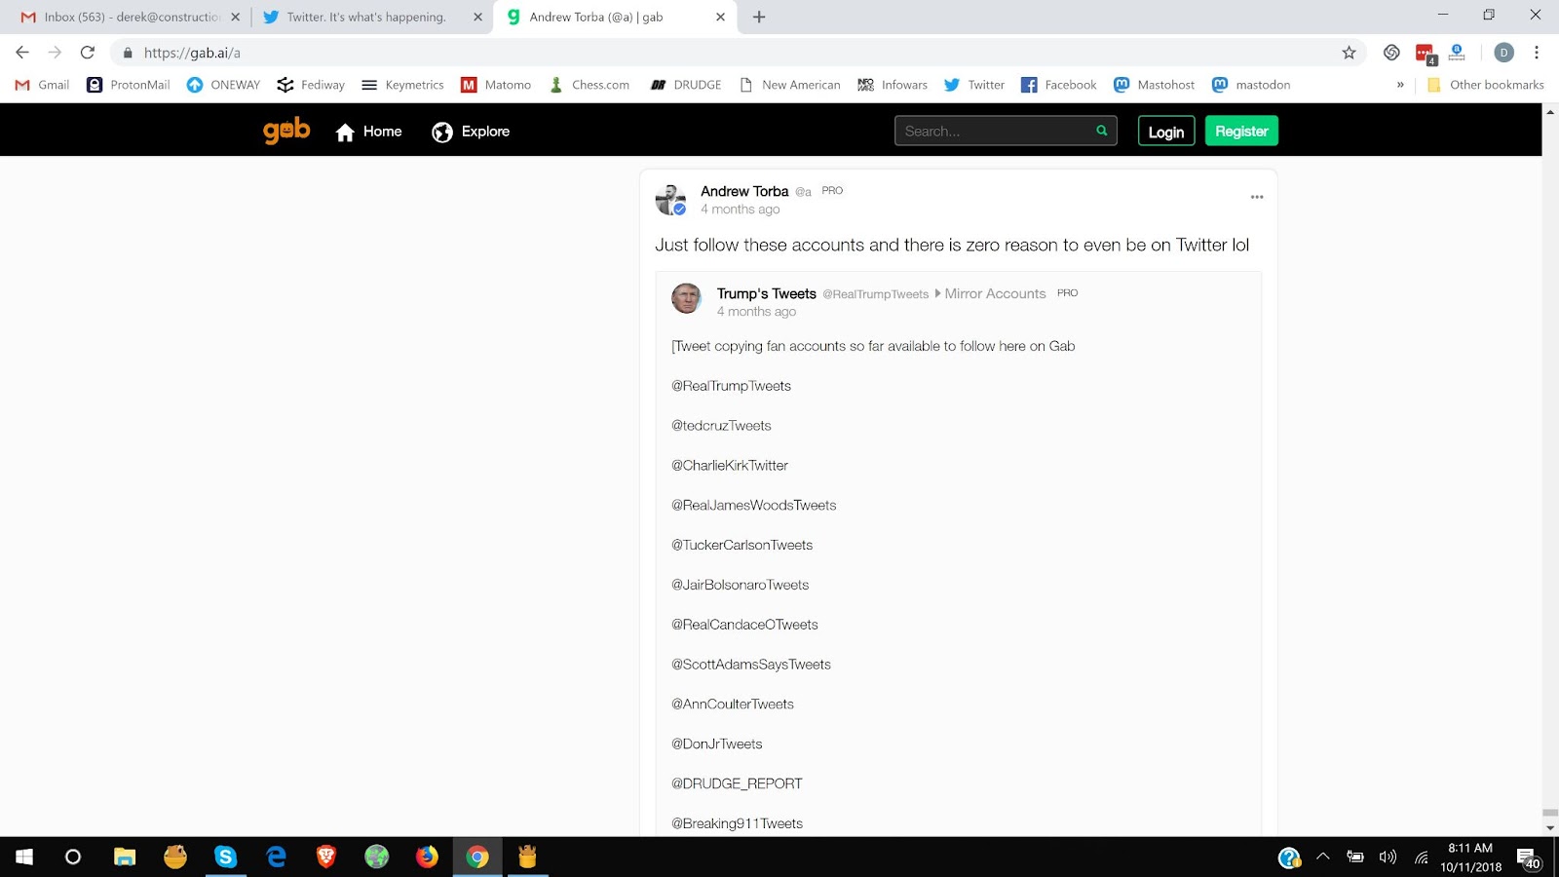
Task: Open the DRUDGE bookmark
Action: coord(686,85)
